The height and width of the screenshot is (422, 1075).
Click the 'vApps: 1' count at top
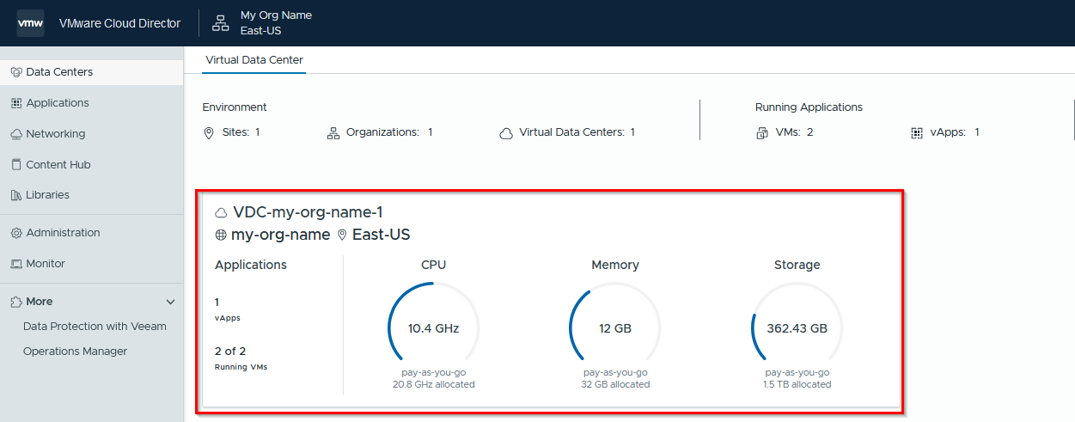[x=955, y=132]
